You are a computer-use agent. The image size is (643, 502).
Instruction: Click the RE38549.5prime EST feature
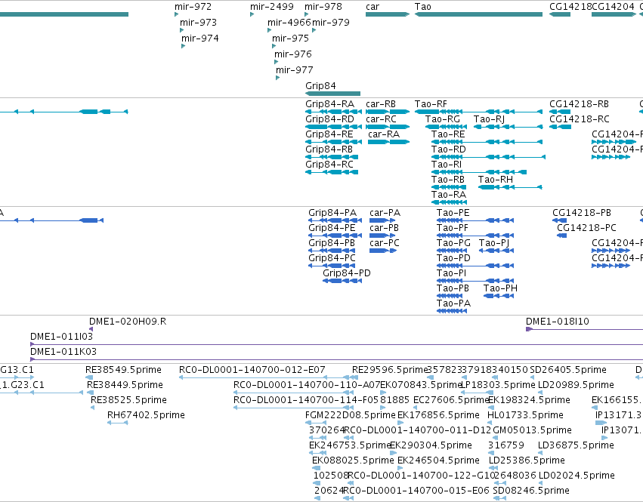89,377
